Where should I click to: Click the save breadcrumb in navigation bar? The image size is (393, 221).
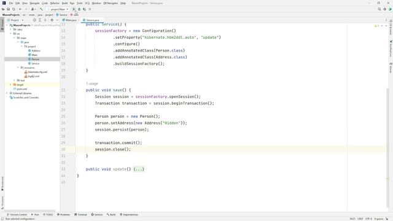(x=74, y=15)
